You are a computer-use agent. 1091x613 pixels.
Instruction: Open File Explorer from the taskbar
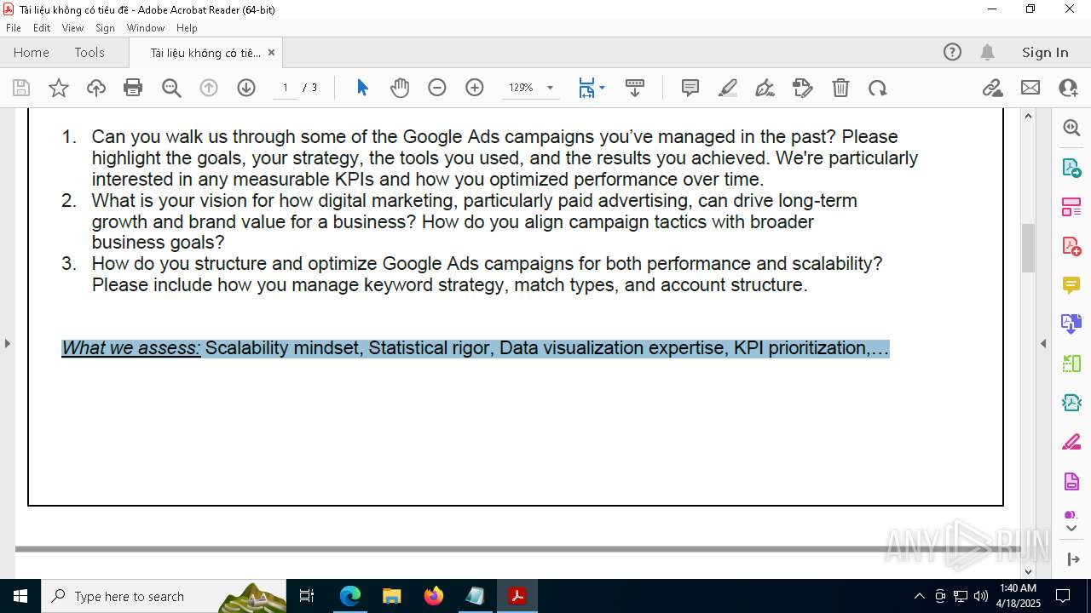(x=392, y=596)
